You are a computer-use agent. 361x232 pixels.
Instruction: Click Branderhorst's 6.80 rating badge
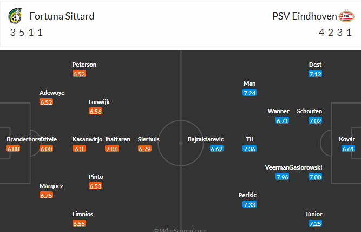14,149
